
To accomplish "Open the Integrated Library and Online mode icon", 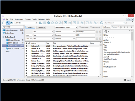I will point(12,23).
